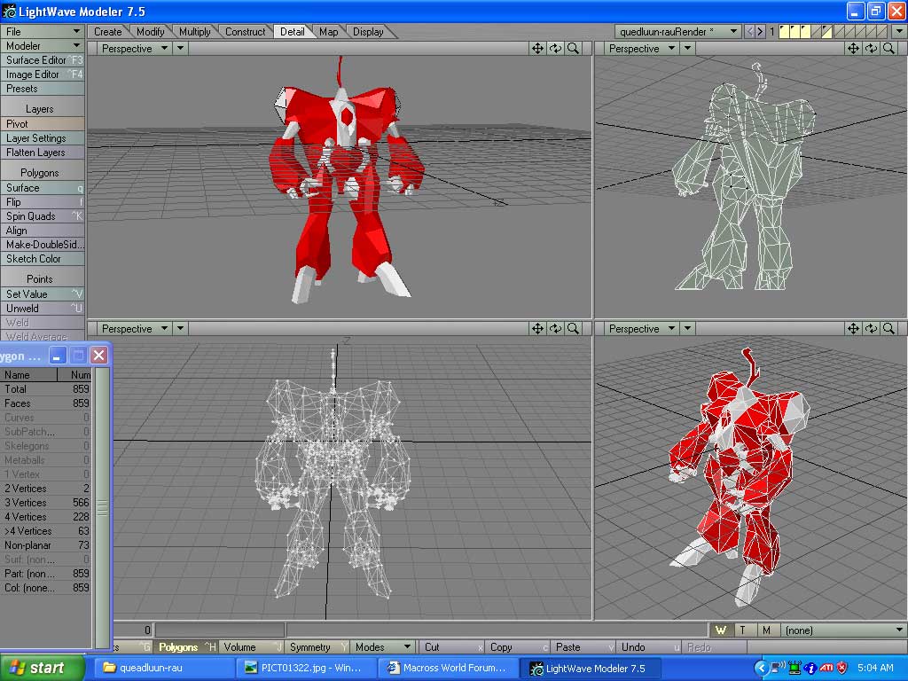
Task: Click the Unweld button
Action: click(43, 308)
